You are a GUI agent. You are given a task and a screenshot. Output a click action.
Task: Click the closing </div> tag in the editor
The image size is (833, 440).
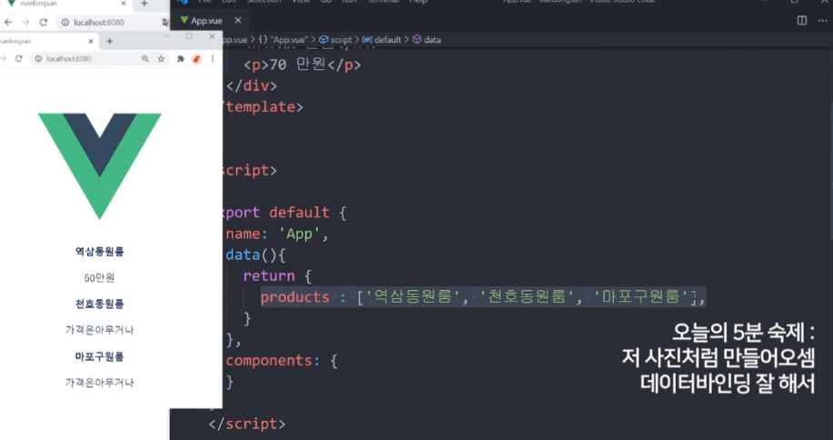(x=252, y=85)
